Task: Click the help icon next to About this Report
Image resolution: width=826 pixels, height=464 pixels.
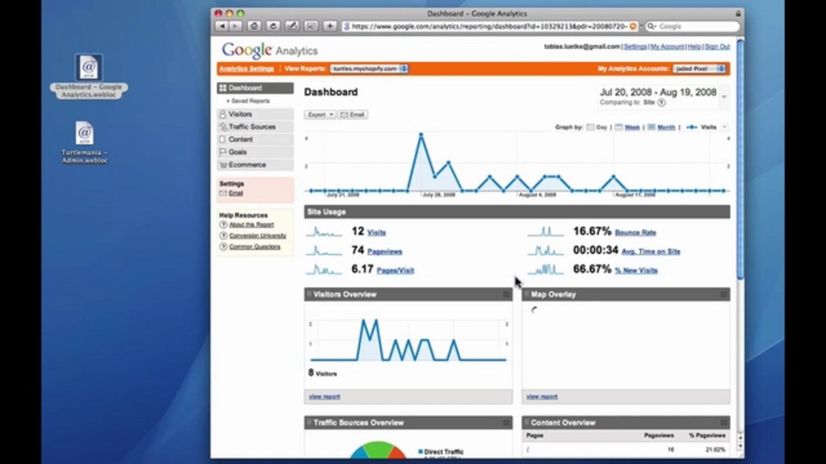Action: click(x=223, y=225)
